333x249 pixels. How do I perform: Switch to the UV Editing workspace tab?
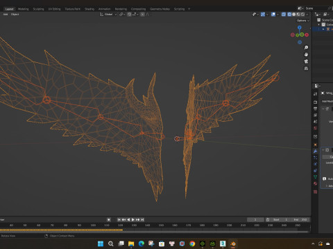[54, 9]
